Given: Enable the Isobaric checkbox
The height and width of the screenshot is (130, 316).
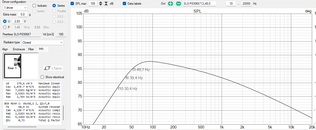Looking at the screenshot, I should pyautogui.click(x=34, y=5).
